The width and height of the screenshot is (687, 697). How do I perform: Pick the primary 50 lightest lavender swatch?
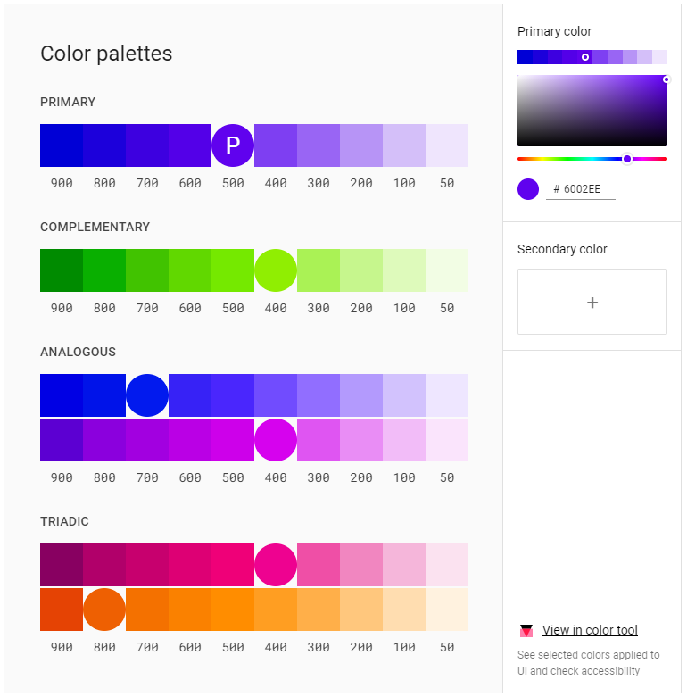point(447,145)
